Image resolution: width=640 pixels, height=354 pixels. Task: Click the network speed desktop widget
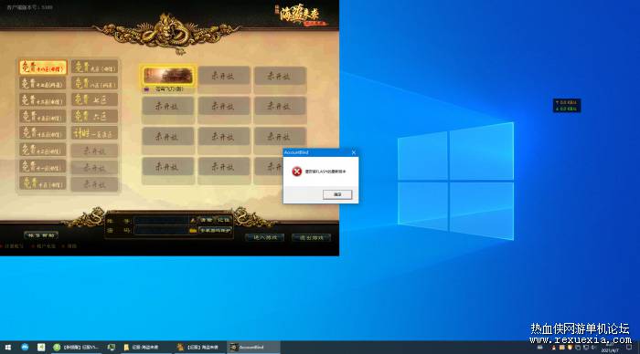[567, 106]
